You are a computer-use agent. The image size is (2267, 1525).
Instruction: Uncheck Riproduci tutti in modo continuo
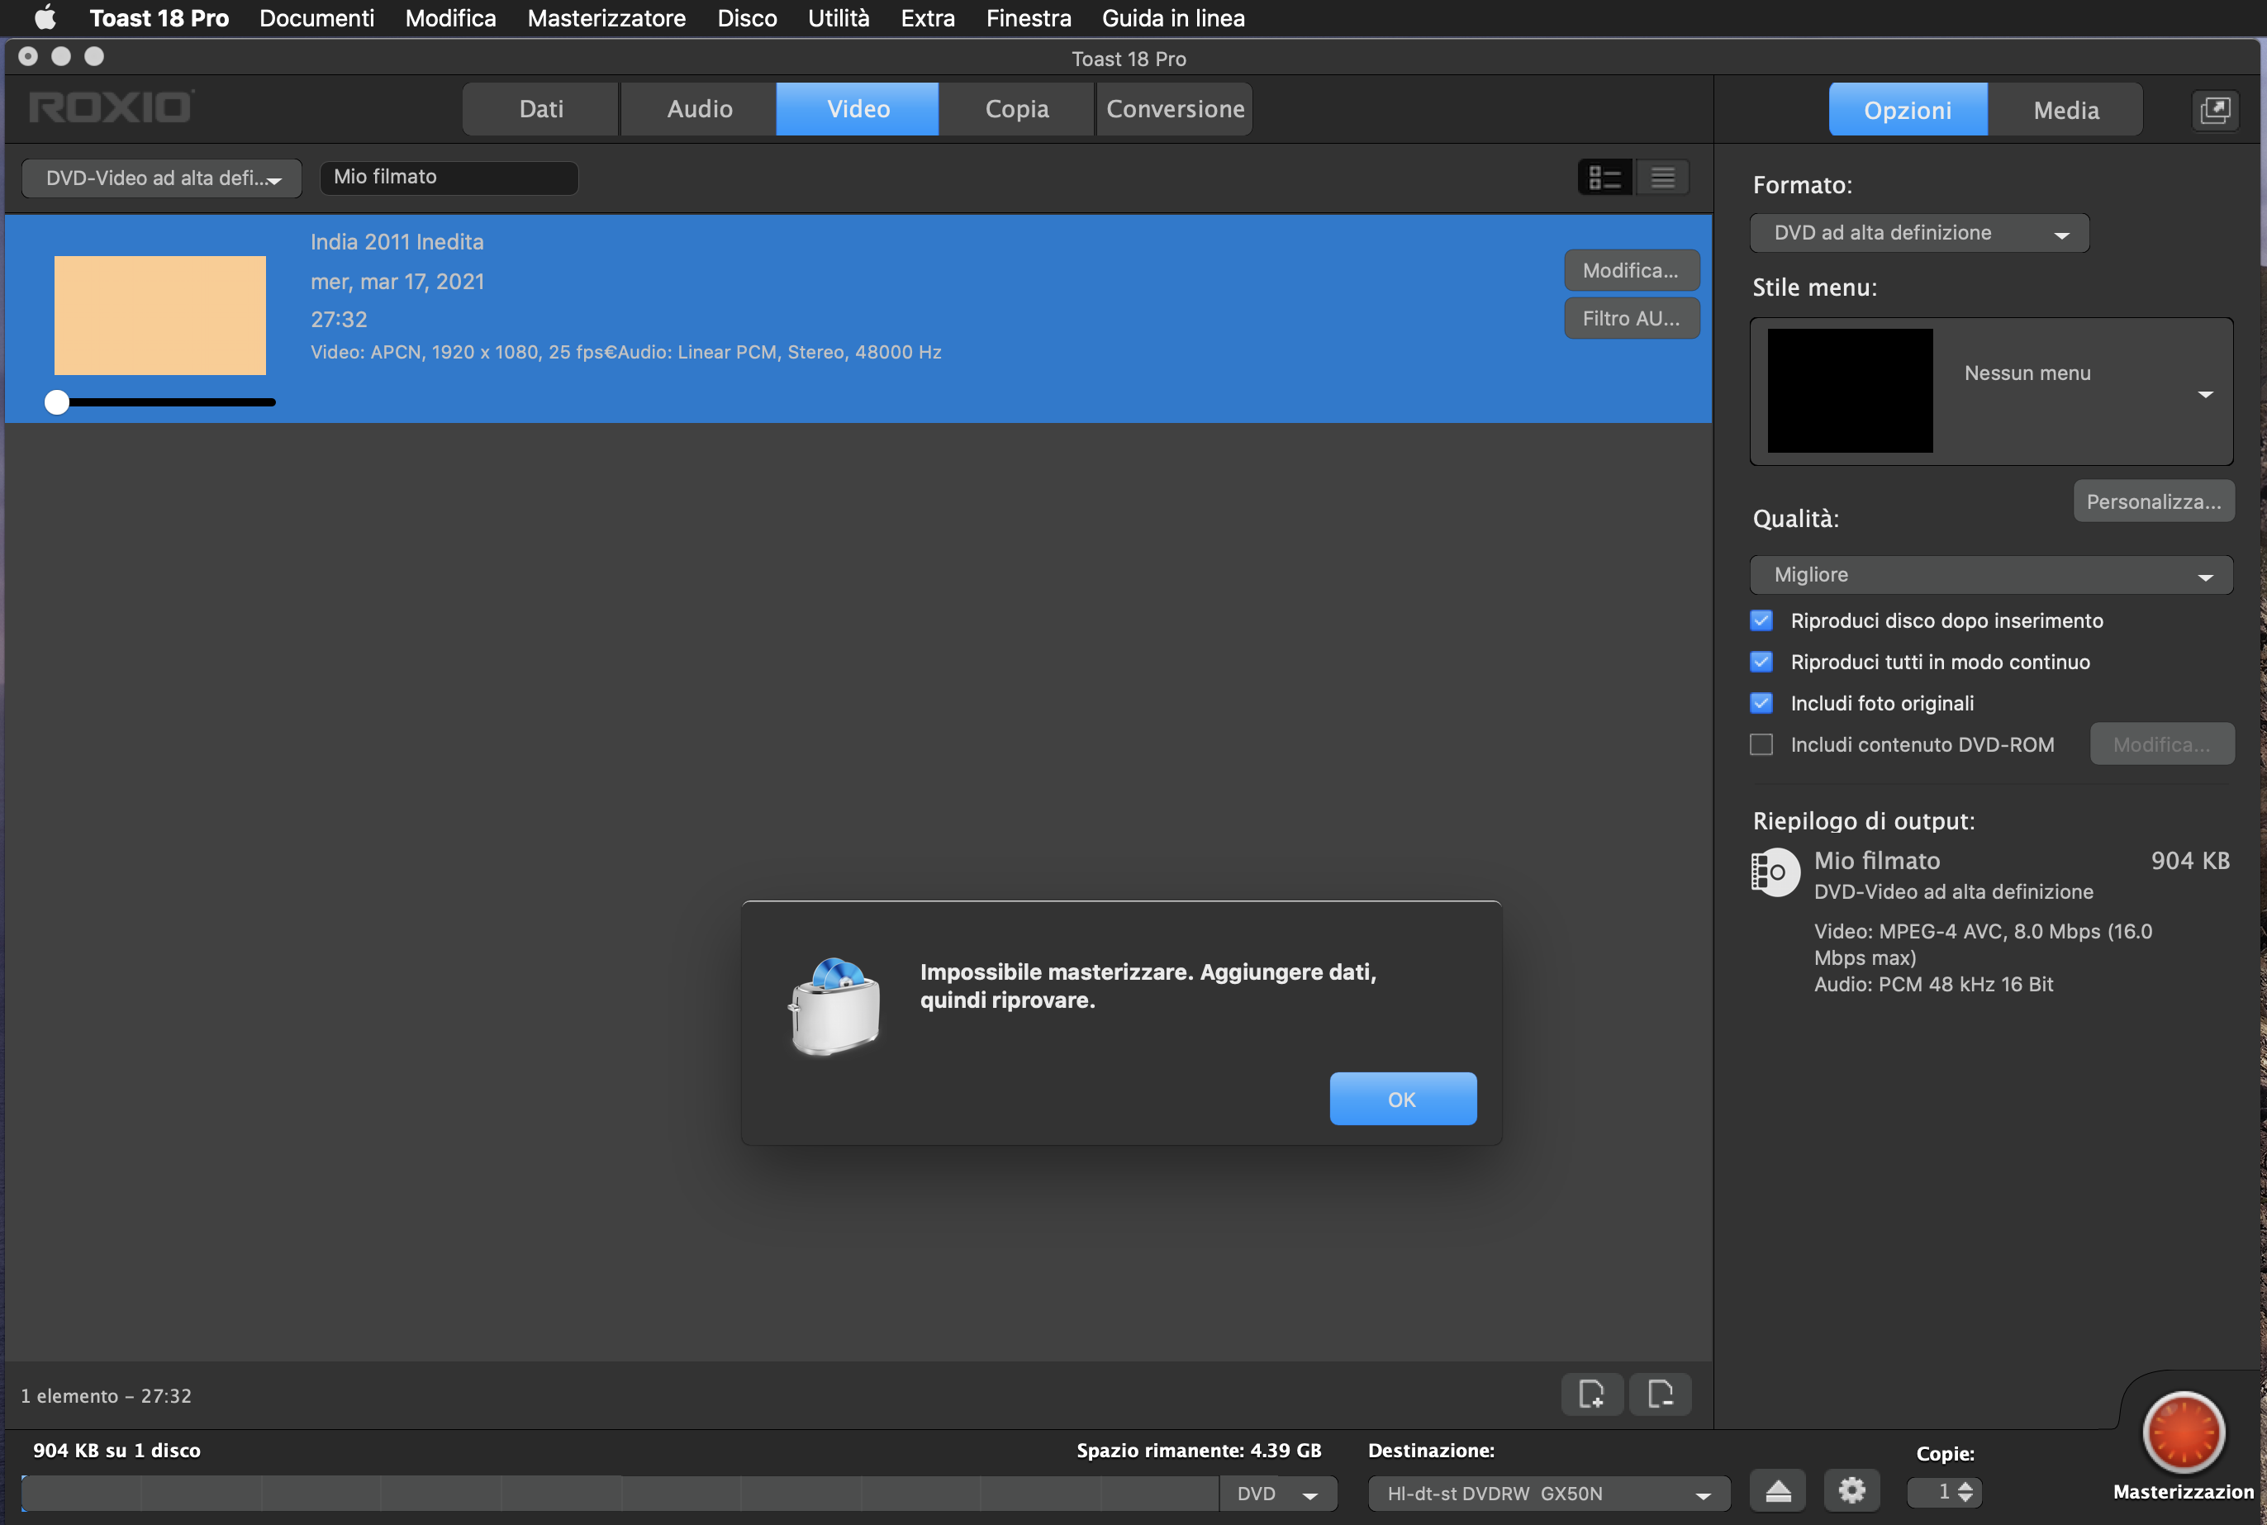pyautogui.click(x=1761, y=662)
